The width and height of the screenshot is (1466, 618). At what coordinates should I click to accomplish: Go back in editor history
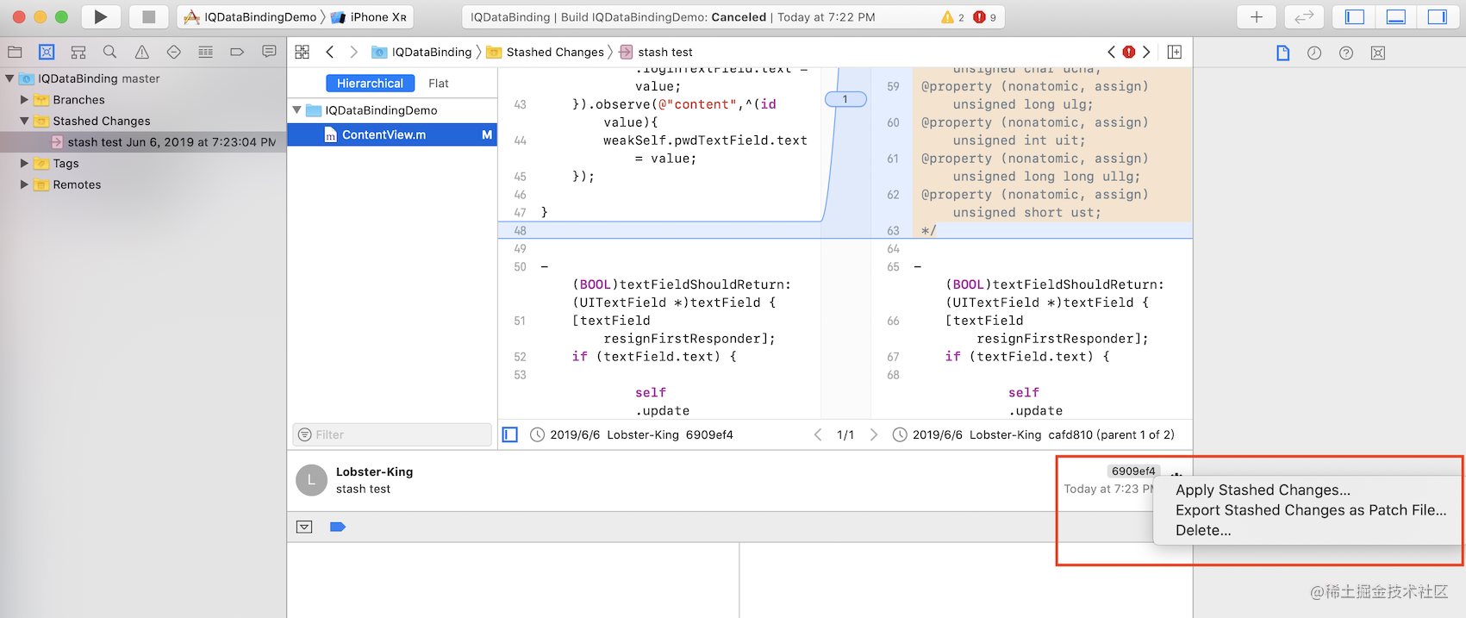pos(329,52)
